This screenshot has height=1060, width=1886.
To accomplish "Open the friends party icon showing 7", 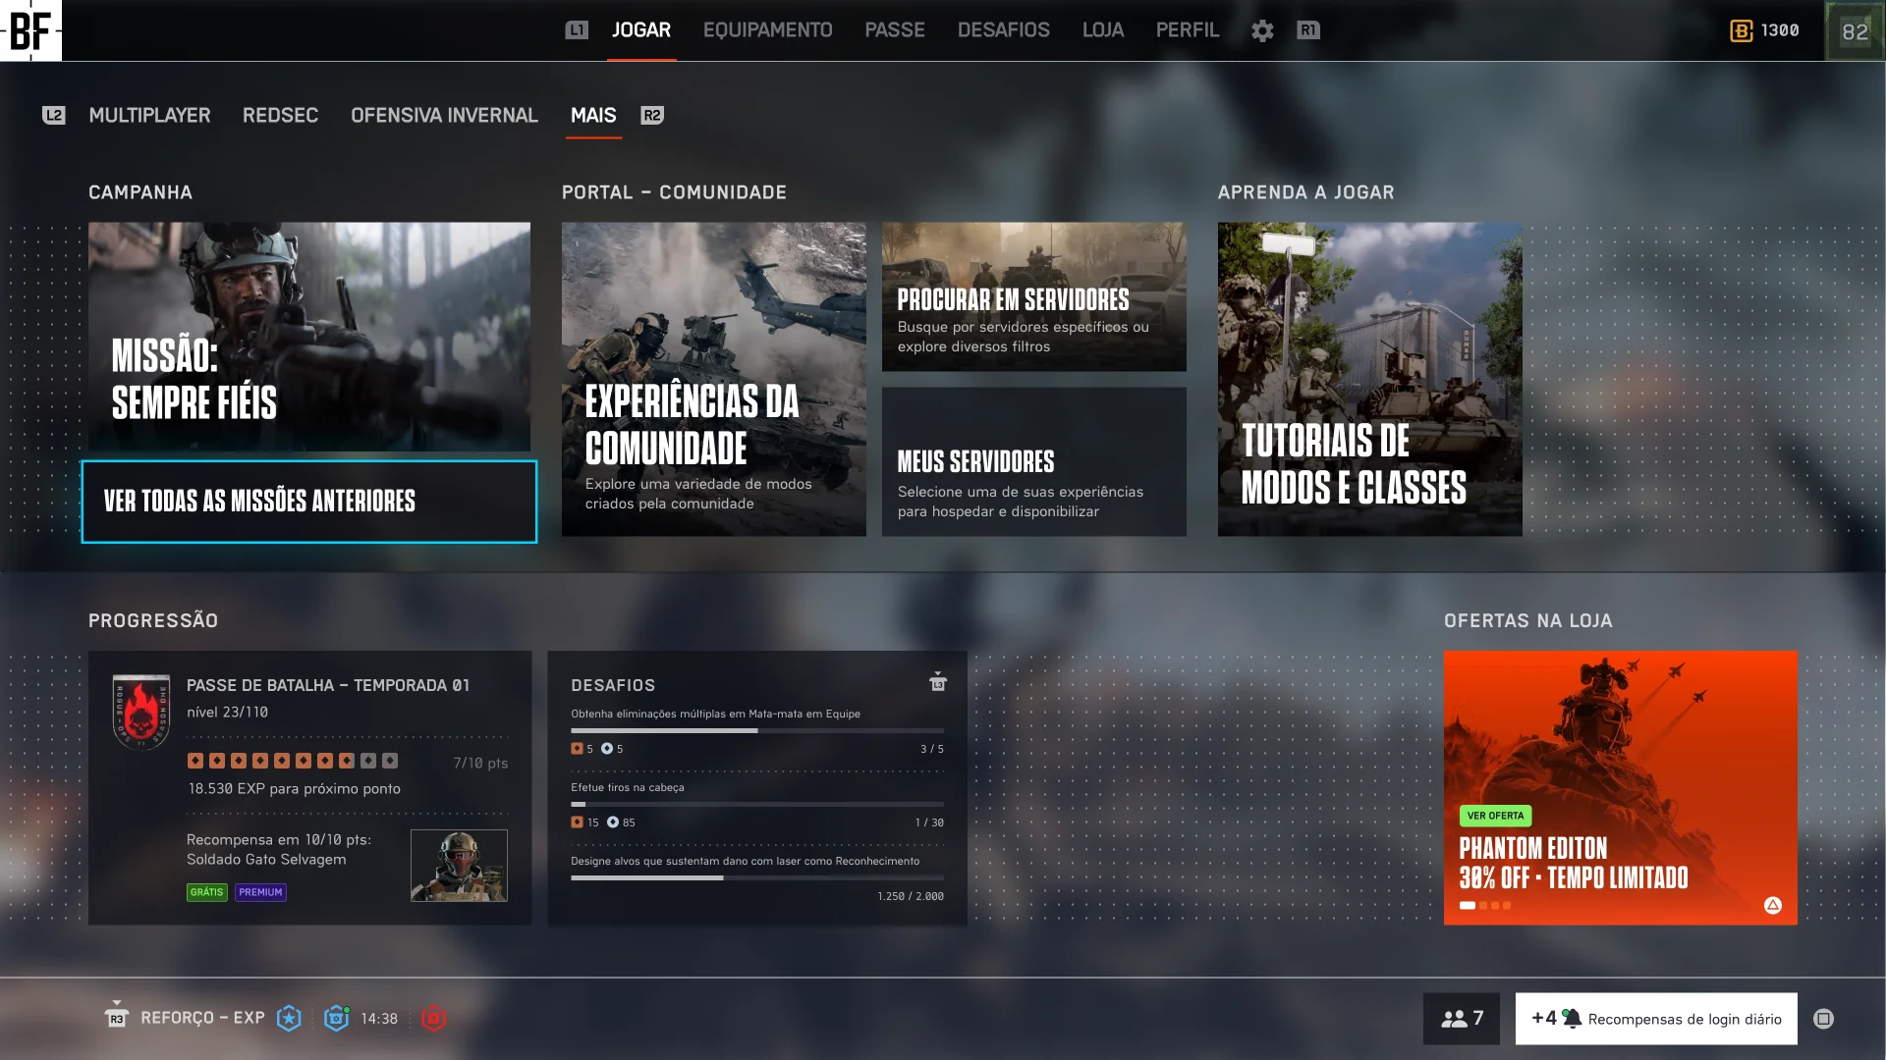I will click(x=1461, y=1019).
